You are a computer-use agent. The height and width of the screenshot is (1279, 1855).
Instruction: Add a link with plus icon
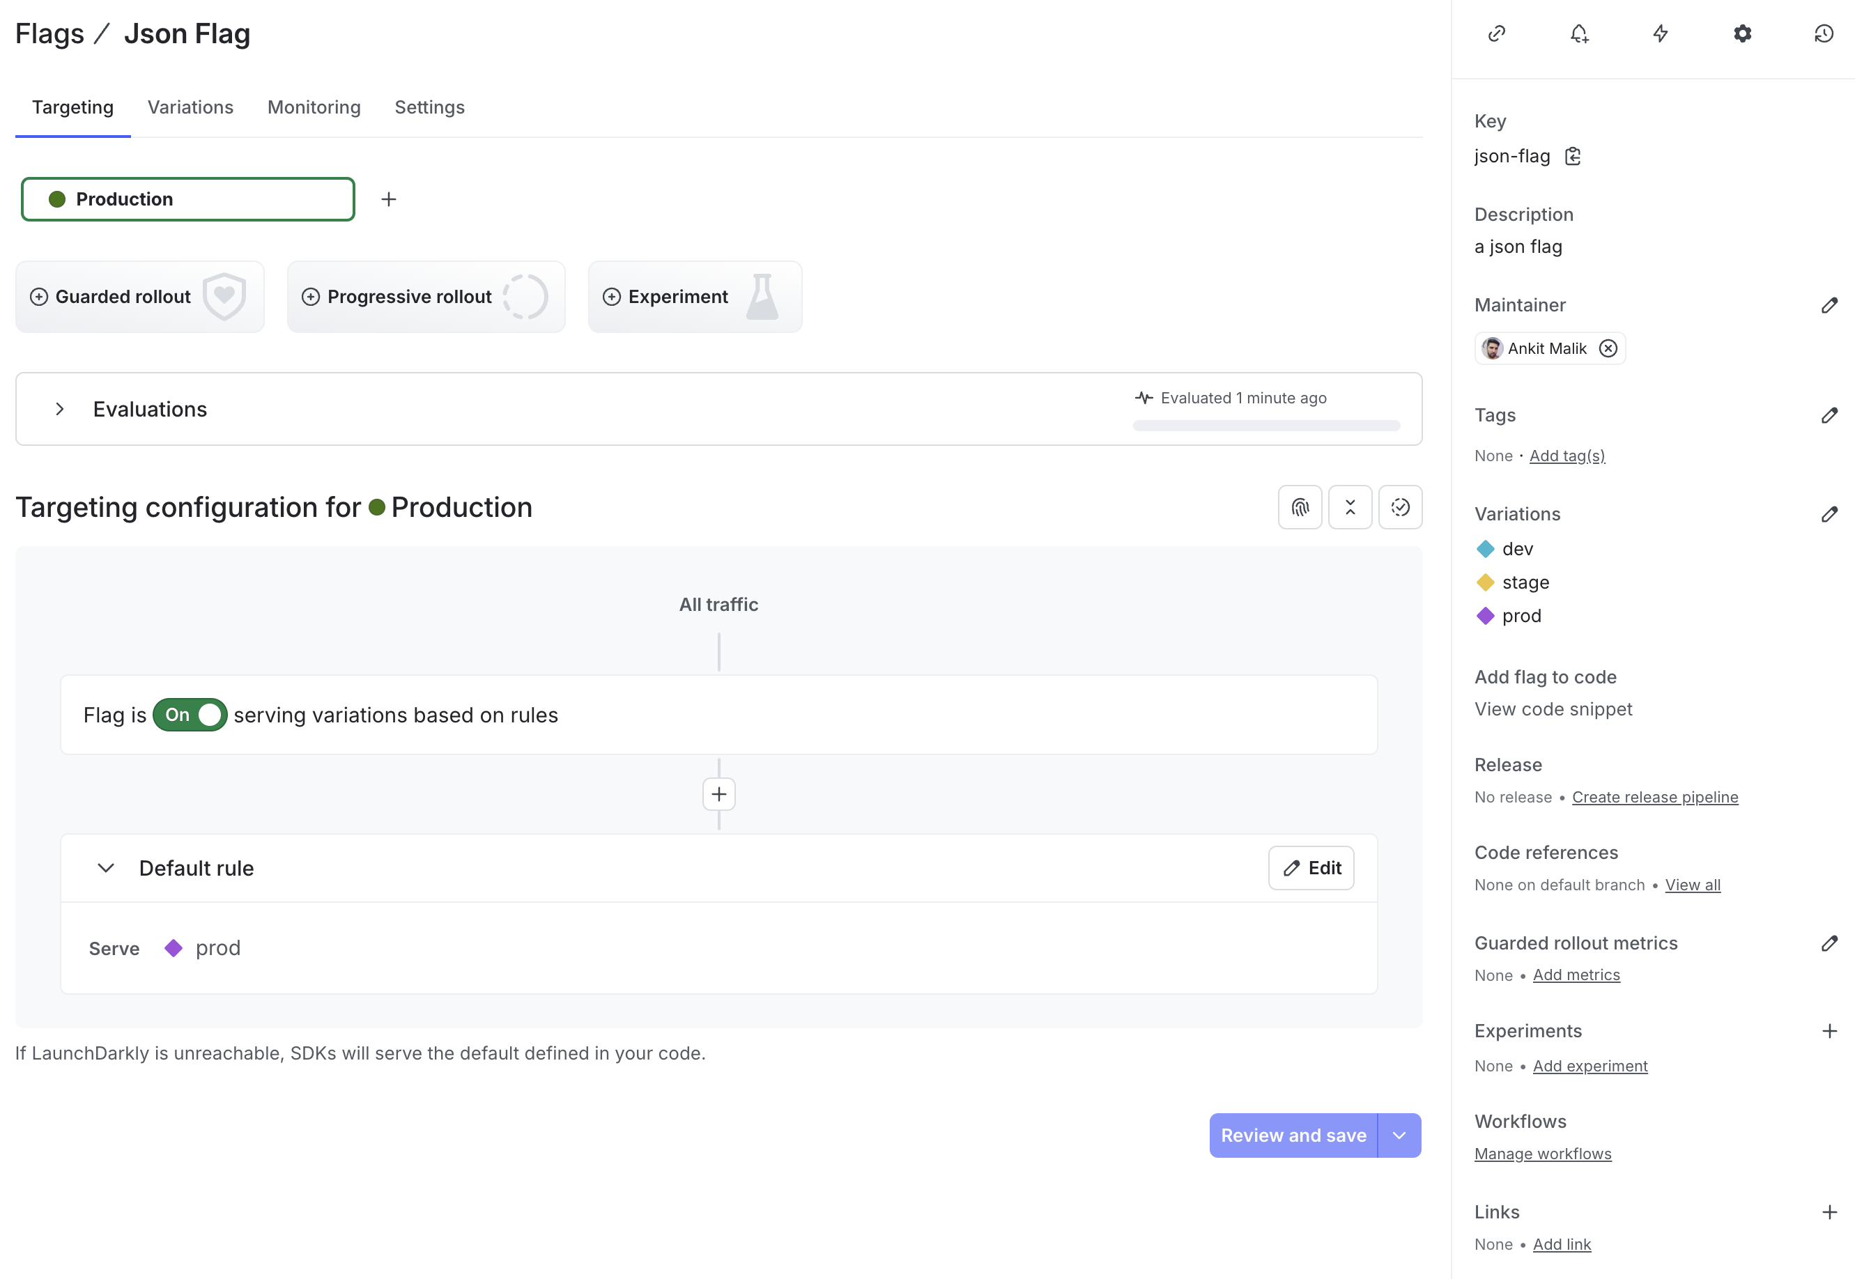[x=1829, y=1213]
